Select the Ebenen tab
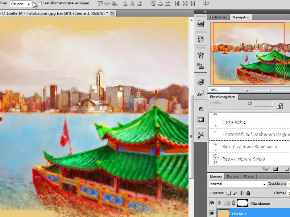 point(216,176)
